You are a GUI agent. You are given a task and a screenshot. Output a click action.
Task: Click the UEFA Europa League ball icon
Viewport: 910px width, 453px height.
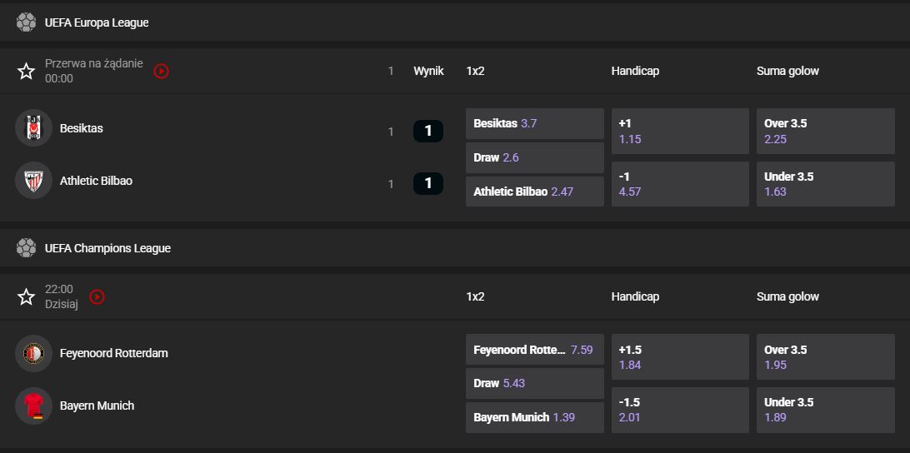tap(26, 22)
